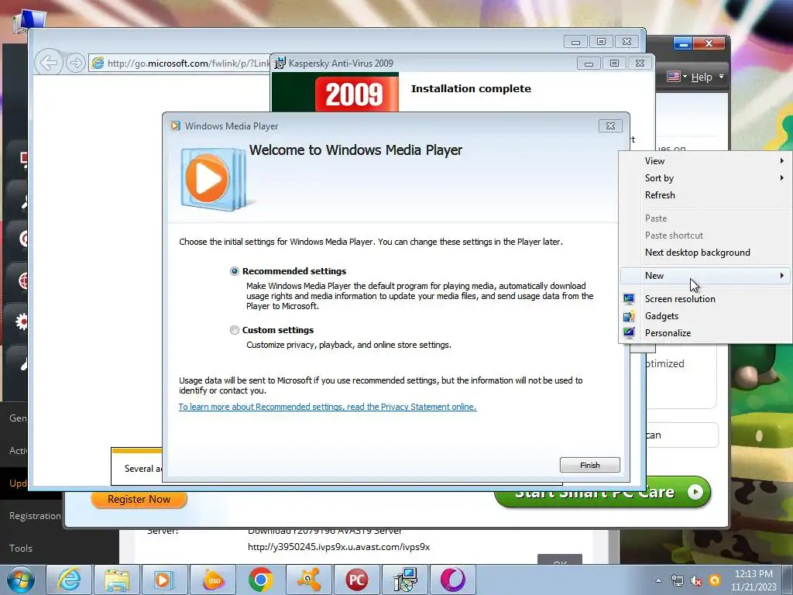Open the Help link in the rear window
The height and width of the screenshot is (595, 793).
pyautogui.click(x=702, y=77)
